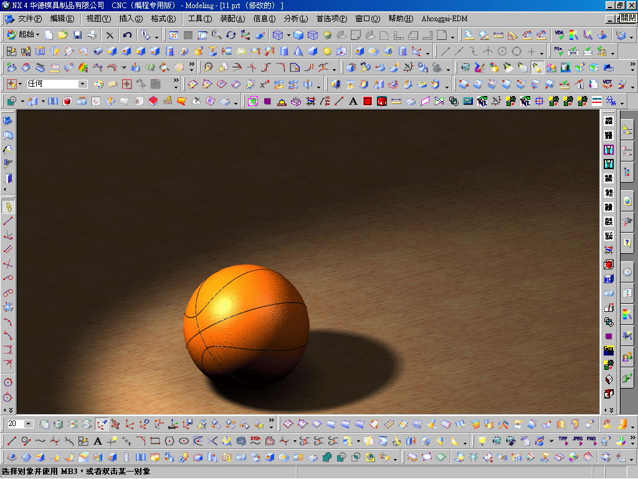Click the red square swatch icon

pos(368,101)
